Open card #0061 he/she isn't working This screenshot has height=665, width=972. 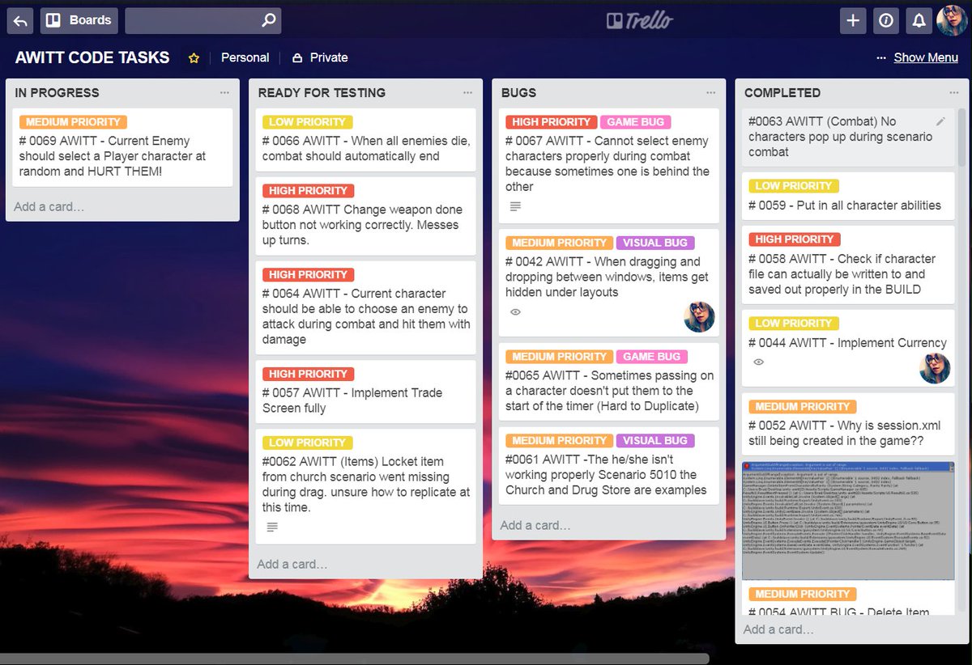[608, 466]
